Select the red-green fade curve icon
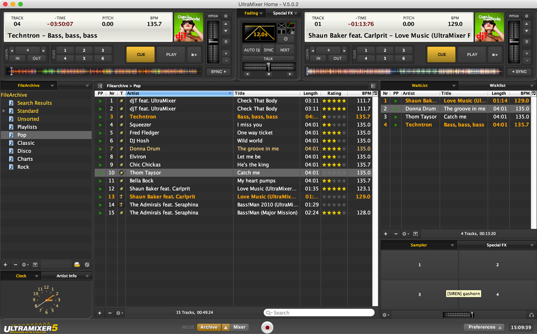This screenshot has height=334, width=537. 291,26
